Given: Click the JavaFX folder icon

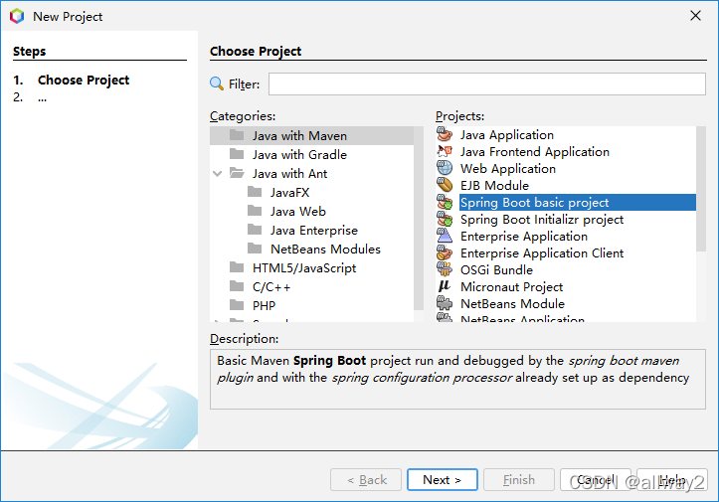Looking at the screenshot, I should pyautogui.click(x=255, y=192).
